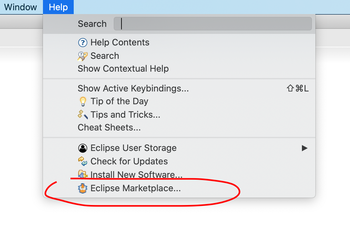350x252 pixels.
Task: Focus the Help menu search field
Action: 213,24
